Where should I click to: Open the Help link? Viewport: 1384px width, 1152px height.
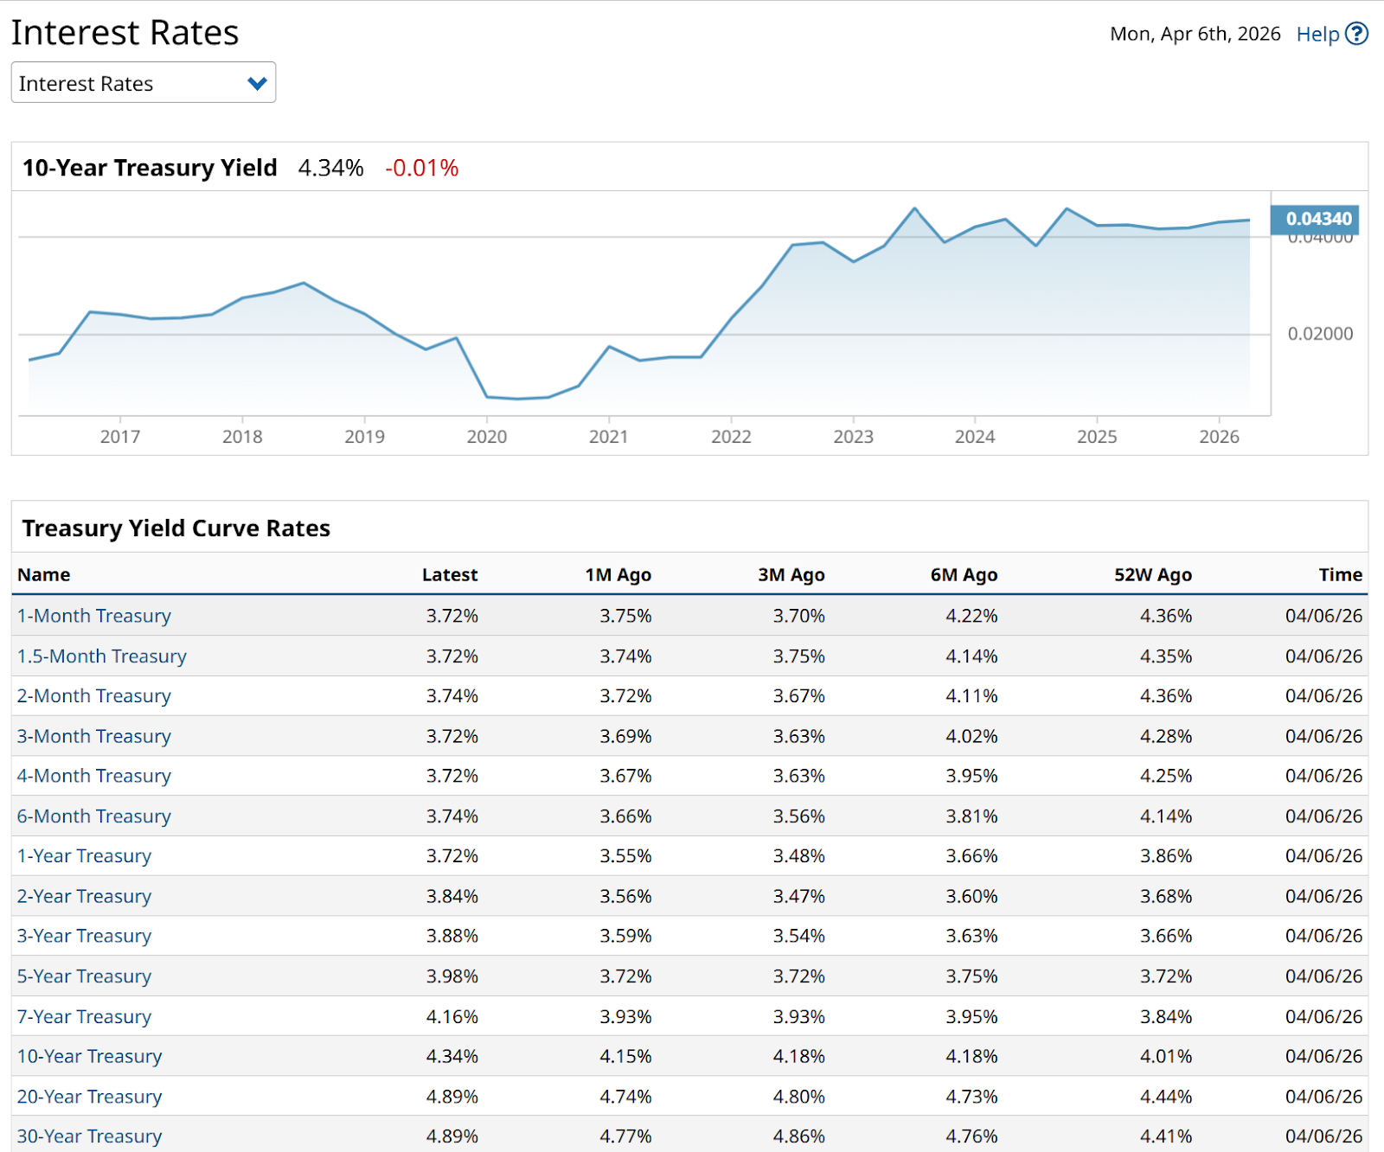(x=1317, y=34)
